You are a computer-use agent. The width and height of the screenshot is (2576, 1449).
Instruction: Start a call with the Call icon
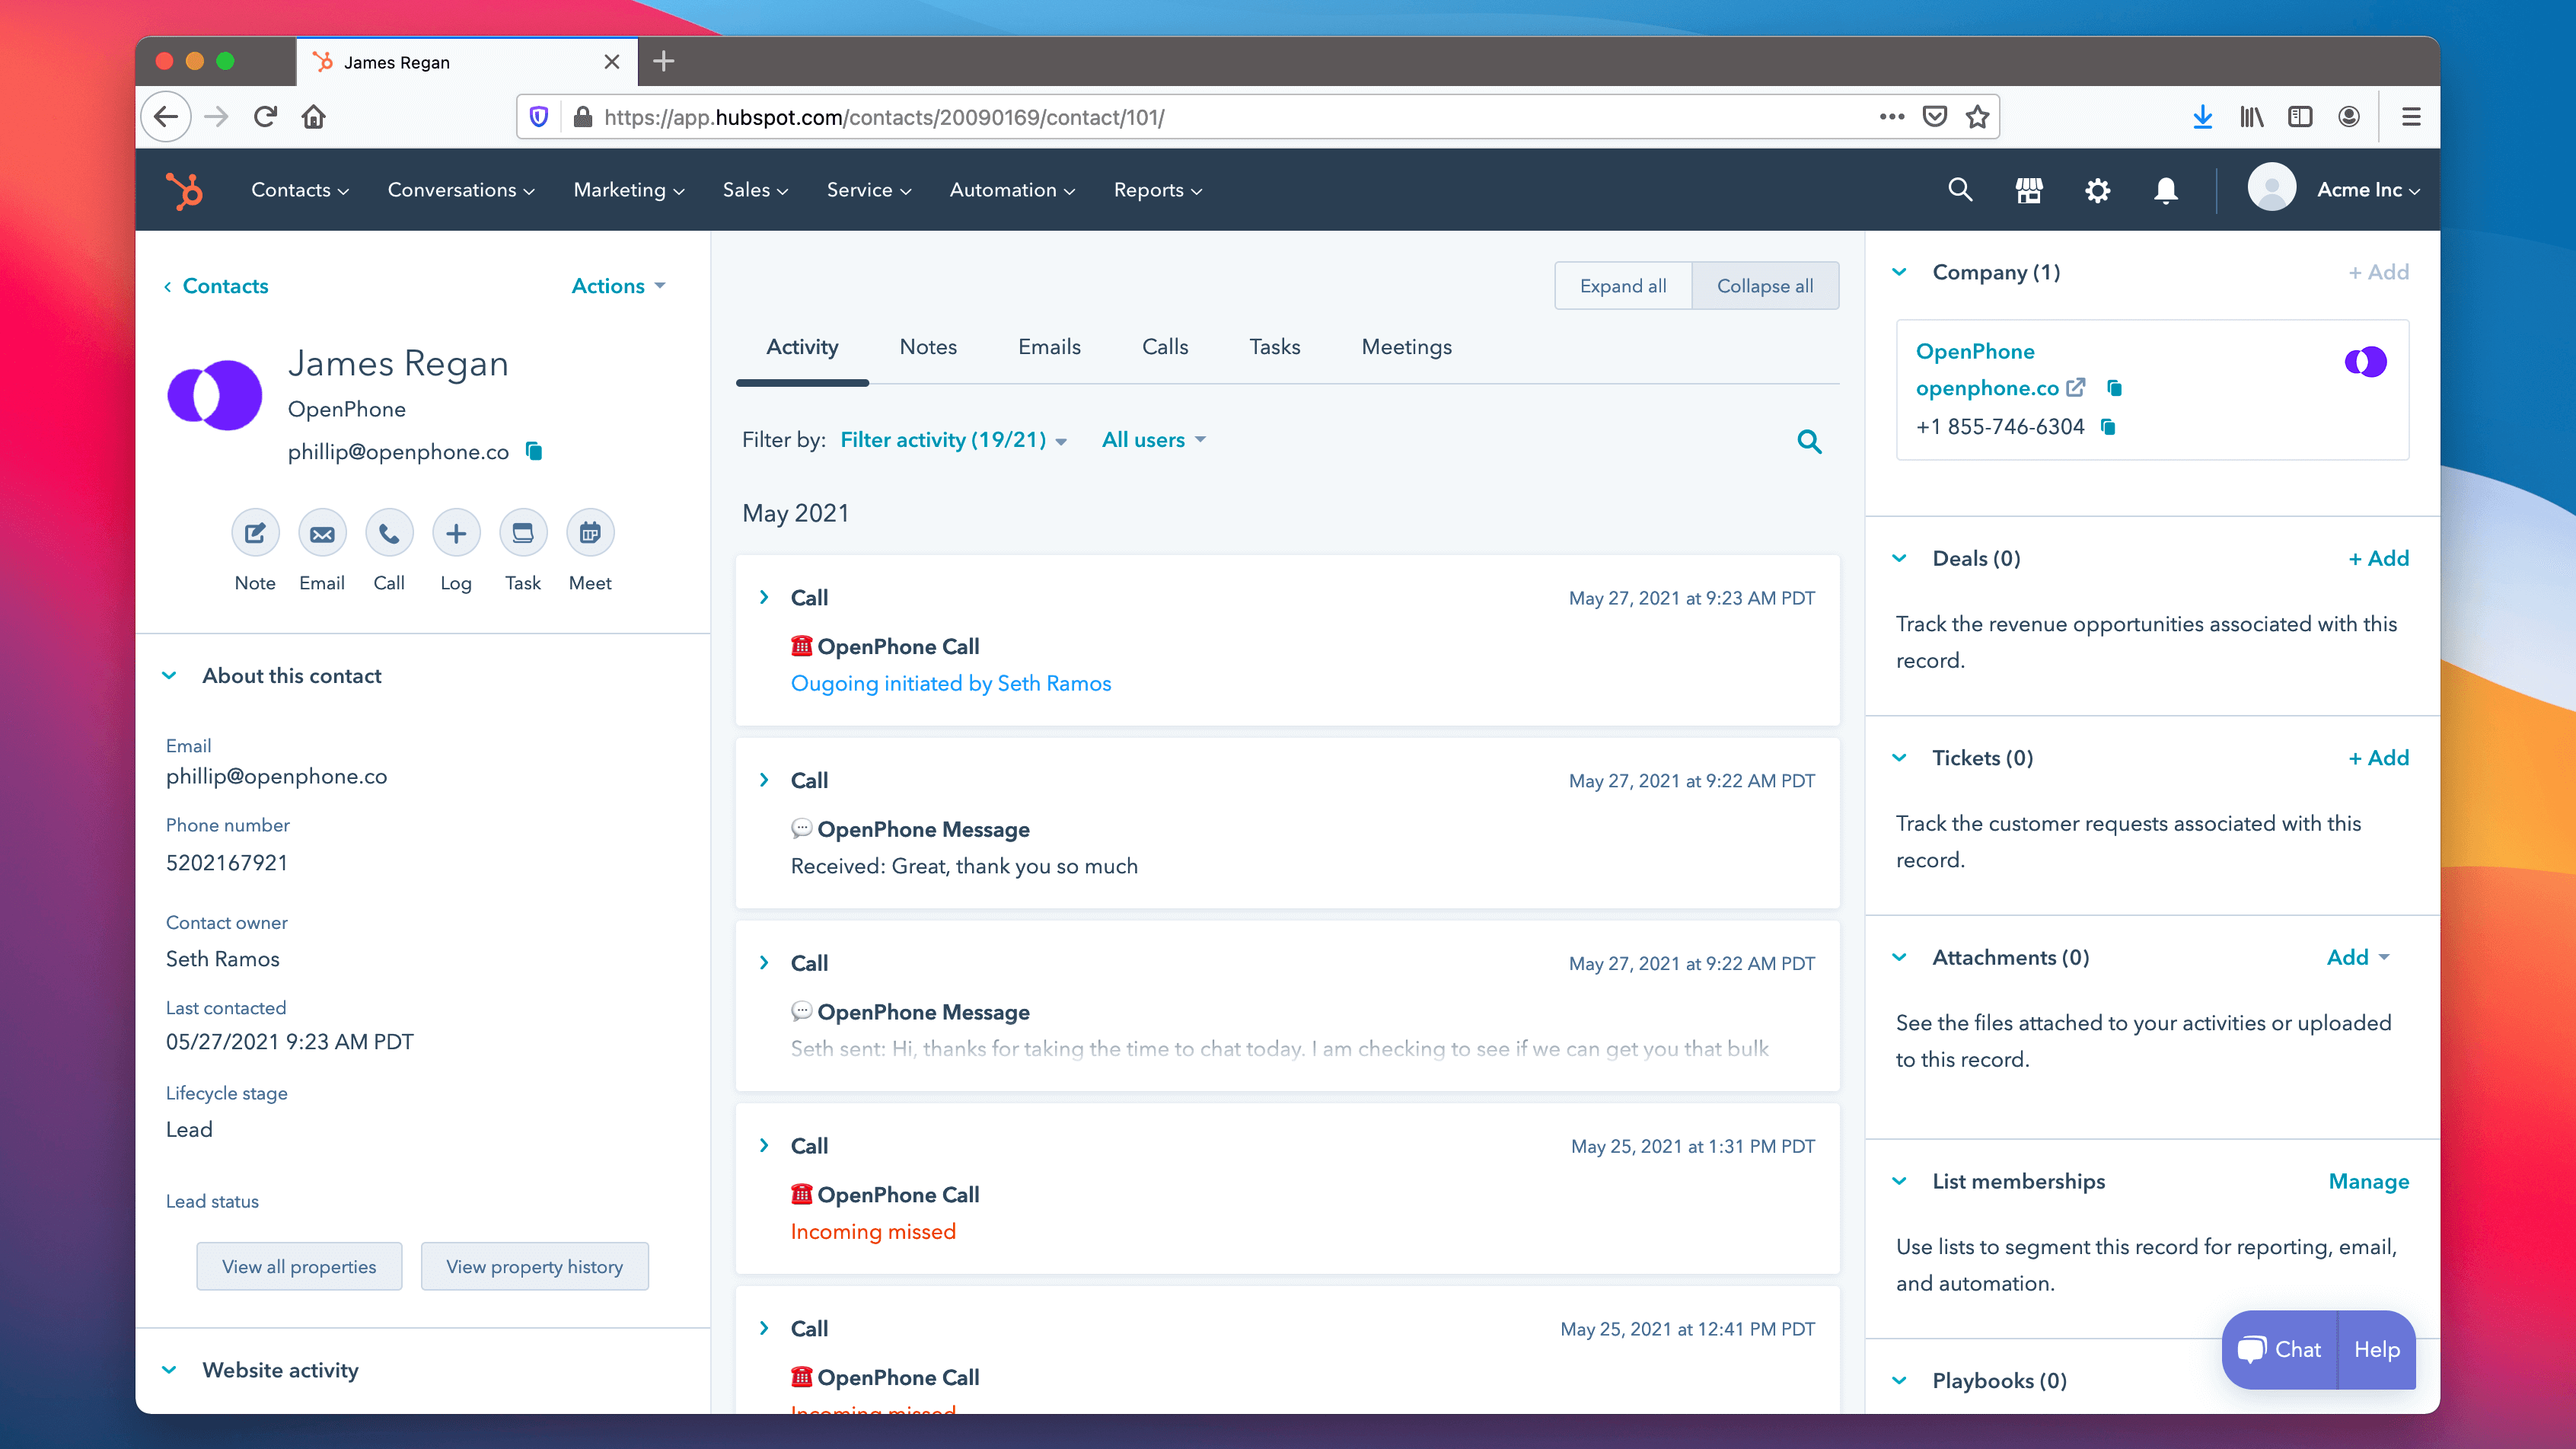point(389,532)
